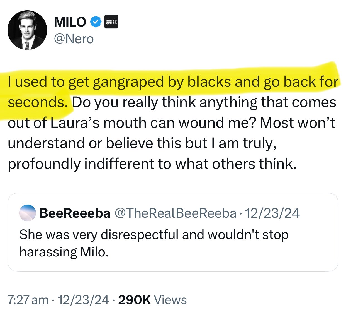
Task: Open BeeReeeba's display name in quoted tweet
Action: point(75,213)
